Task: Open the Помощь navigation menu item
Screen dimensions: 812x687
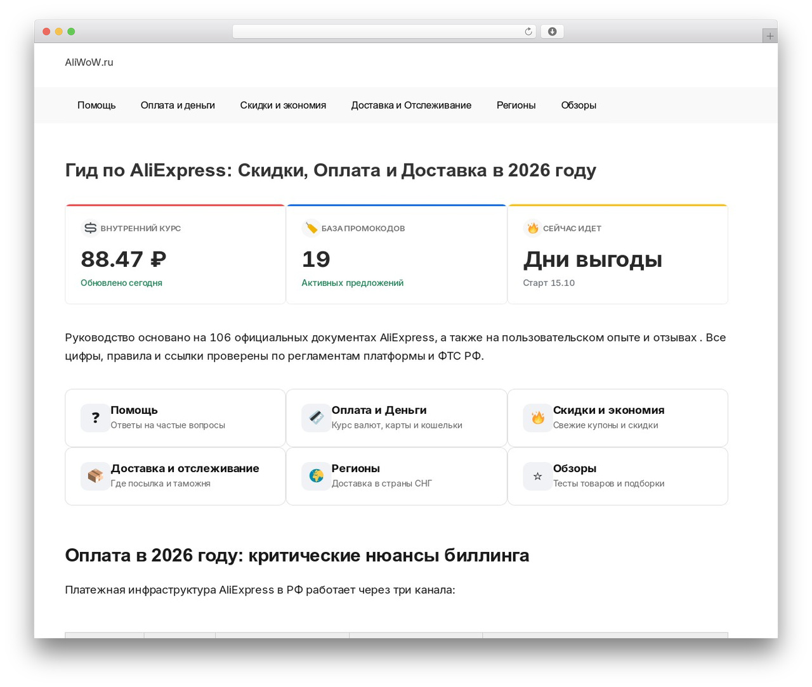Action: (x=96, y=105)
